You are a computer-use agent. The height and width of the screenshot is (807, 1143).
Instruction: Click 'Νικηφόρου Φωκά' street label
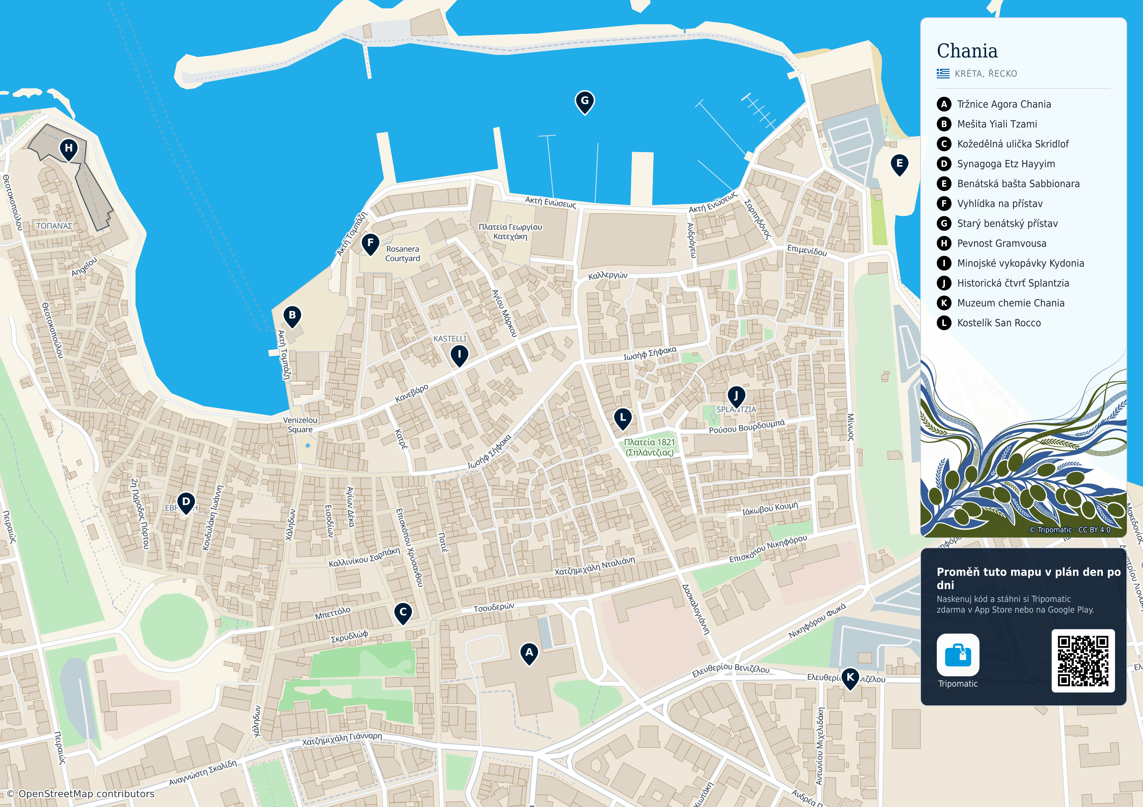(x=817, y=621)
